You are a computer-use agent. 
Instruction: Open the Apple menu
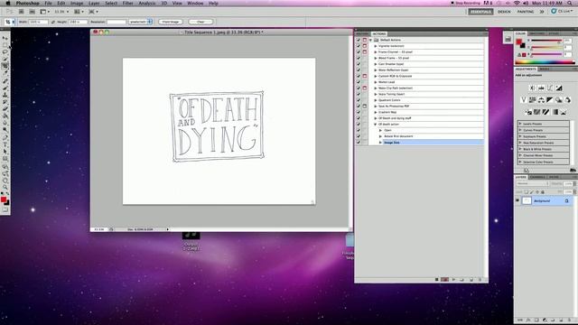pyautogui.click(x=8, y=3)
